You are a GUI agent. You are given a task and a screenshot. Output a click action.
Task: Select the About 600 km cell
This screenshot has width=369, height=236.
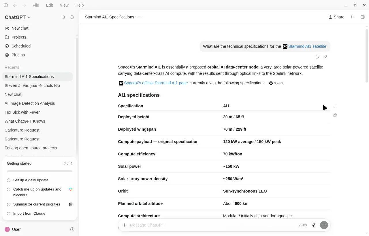(x=236, y=203)
